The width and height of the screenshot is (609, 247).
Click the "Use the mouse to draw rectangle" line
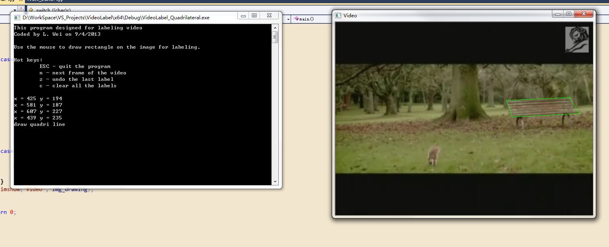pos(107,47)
